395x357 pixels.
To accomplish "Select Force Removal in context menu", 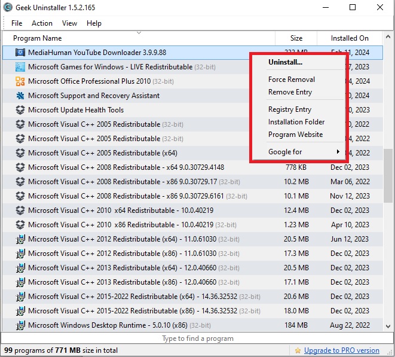I will (292, 80).
